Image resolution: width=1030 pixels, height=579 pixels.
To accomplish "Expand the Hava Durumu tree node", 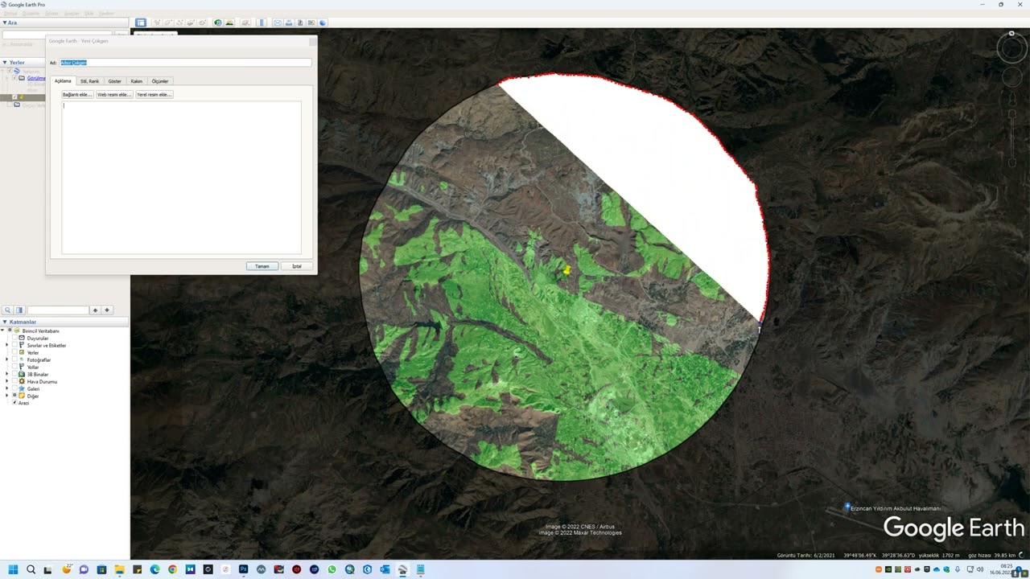I will (6, 381).
